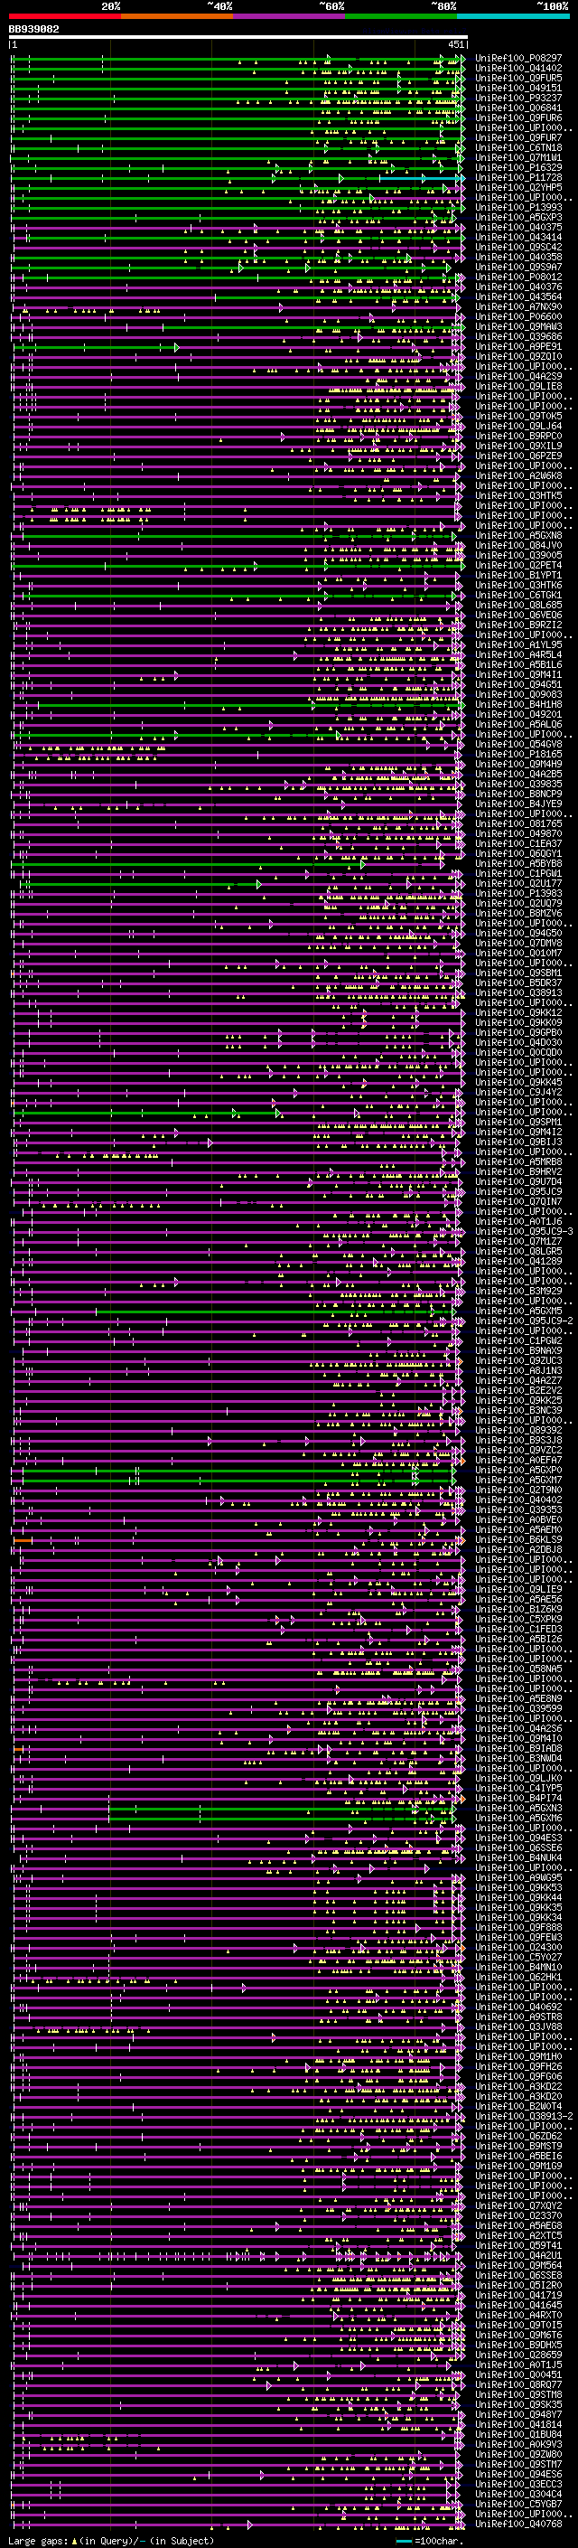
Task: Click the UniRef100_Q9SC42 label
Action: pos(518,248)
